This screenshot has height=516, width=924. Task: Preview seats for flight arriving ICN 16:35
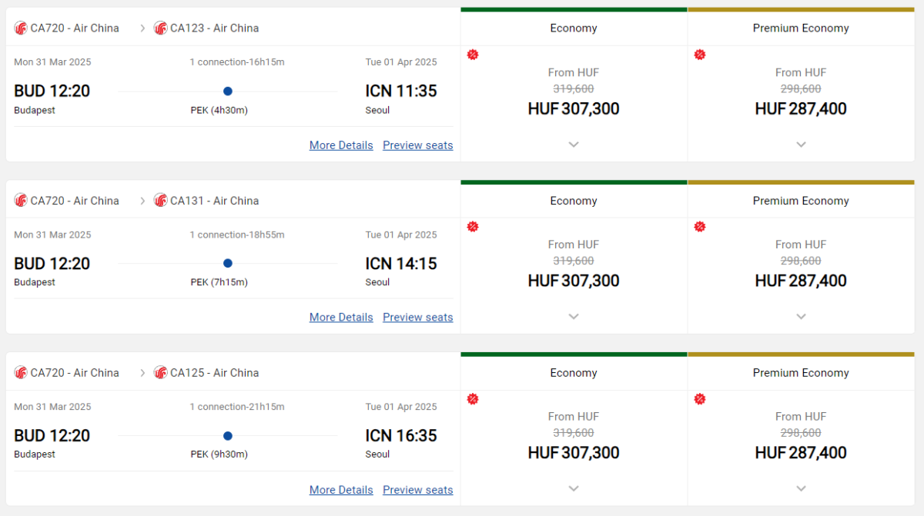tap(417, 490)
